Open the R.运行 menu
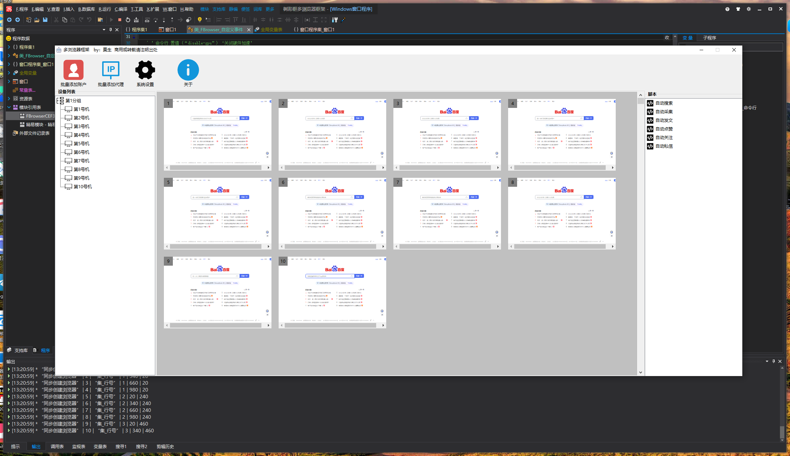This screenshot has height=456, width=790. 105,9
